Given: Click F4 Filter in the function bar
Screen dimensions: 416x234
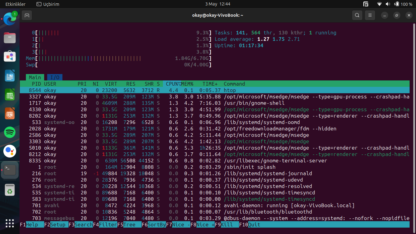Looking at the screenshot, I should tap(105, 225).
